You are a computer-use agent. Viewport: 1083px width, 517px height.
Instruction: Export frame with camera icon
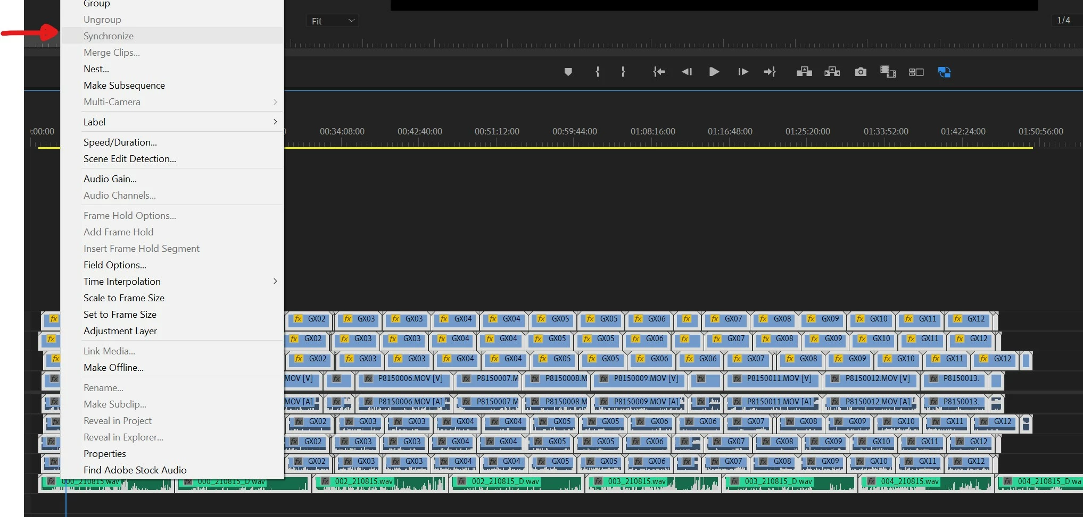coord(861,72)
